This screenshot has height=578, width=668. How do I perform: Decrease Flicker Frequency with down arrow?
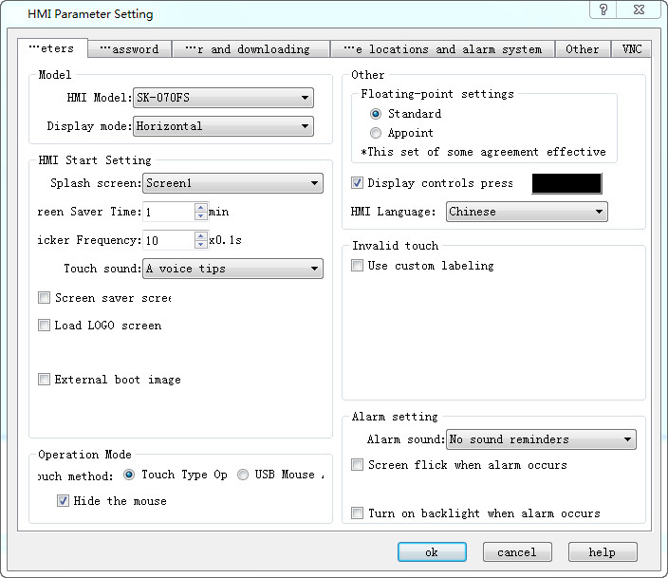[x=200, y=245]
